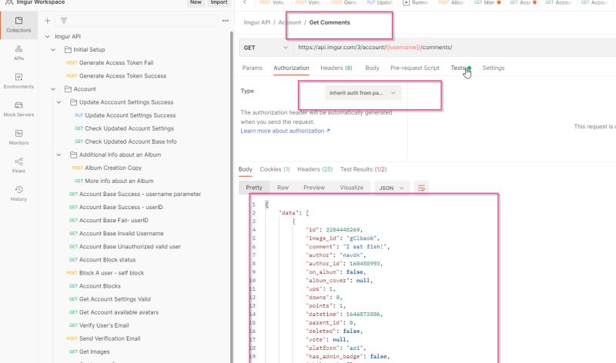
Task: Open the collections more options ellipsis
Action: click(226, 21)
